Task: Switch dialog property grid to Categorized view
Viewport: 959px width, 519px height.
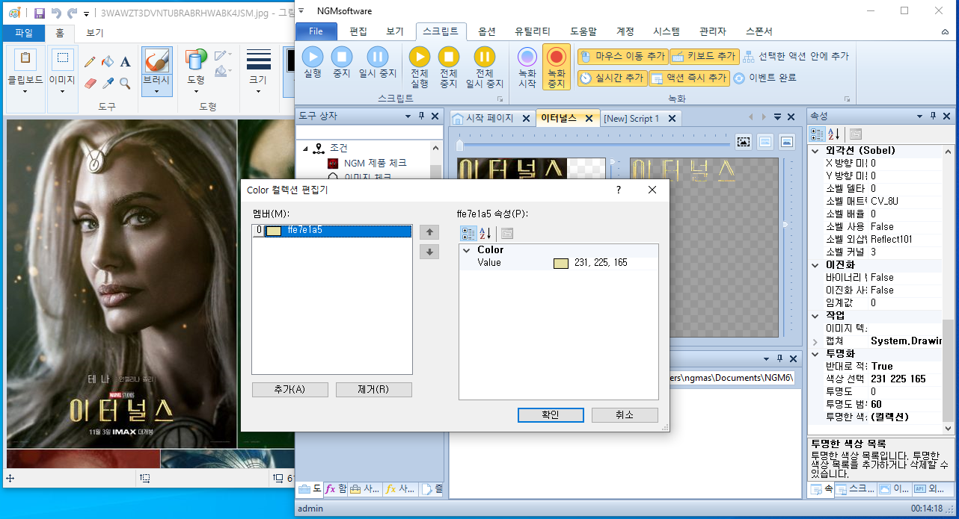Action: (x=468, y=234)
